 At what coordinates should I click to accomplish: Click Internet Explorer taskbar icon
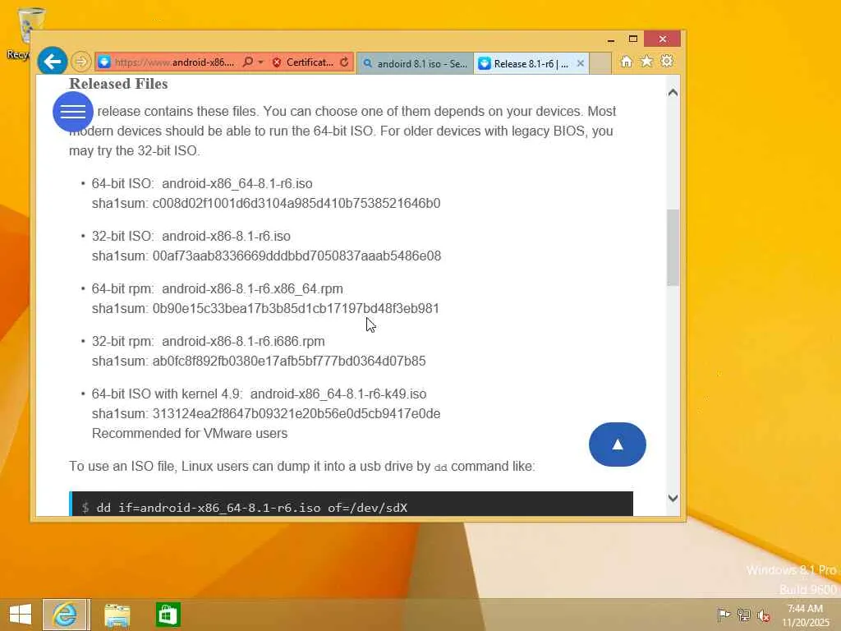coord(66,615)
